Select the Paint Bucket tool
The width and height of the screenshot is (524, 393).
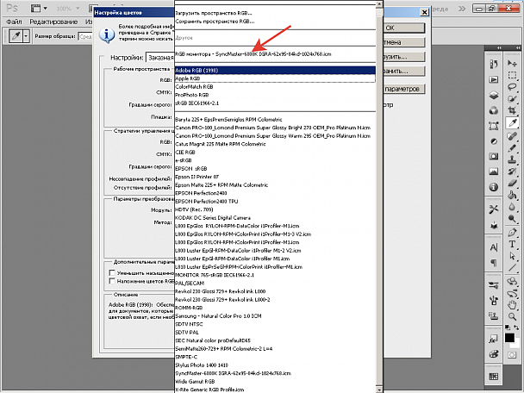tap(512, 195)
